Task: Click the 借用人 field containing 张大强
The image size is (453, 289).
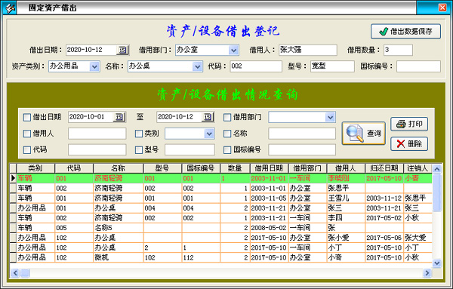Action: tap(308, 50)
